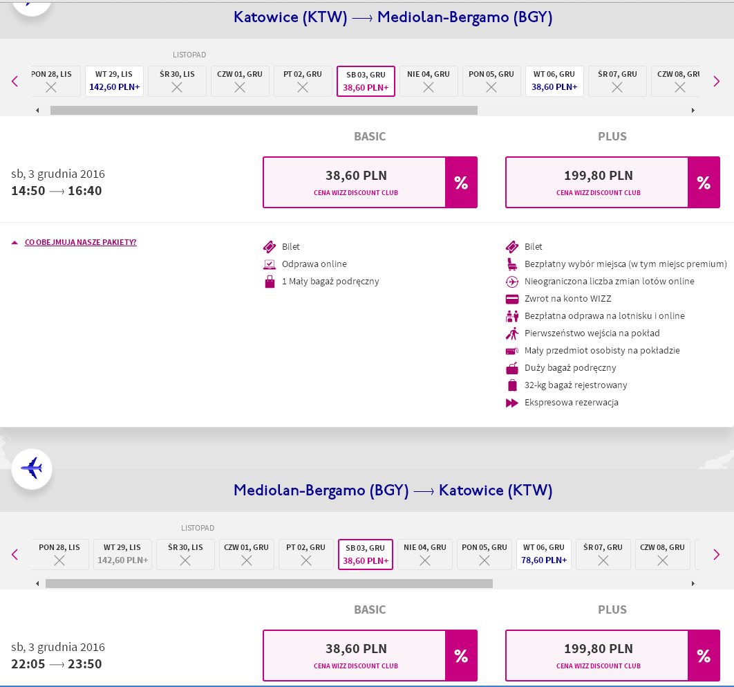The width and height of the screenshot is (734, 687).
Task: Click the online check-in icon beside Odprawa online
Action: (270, 264)
